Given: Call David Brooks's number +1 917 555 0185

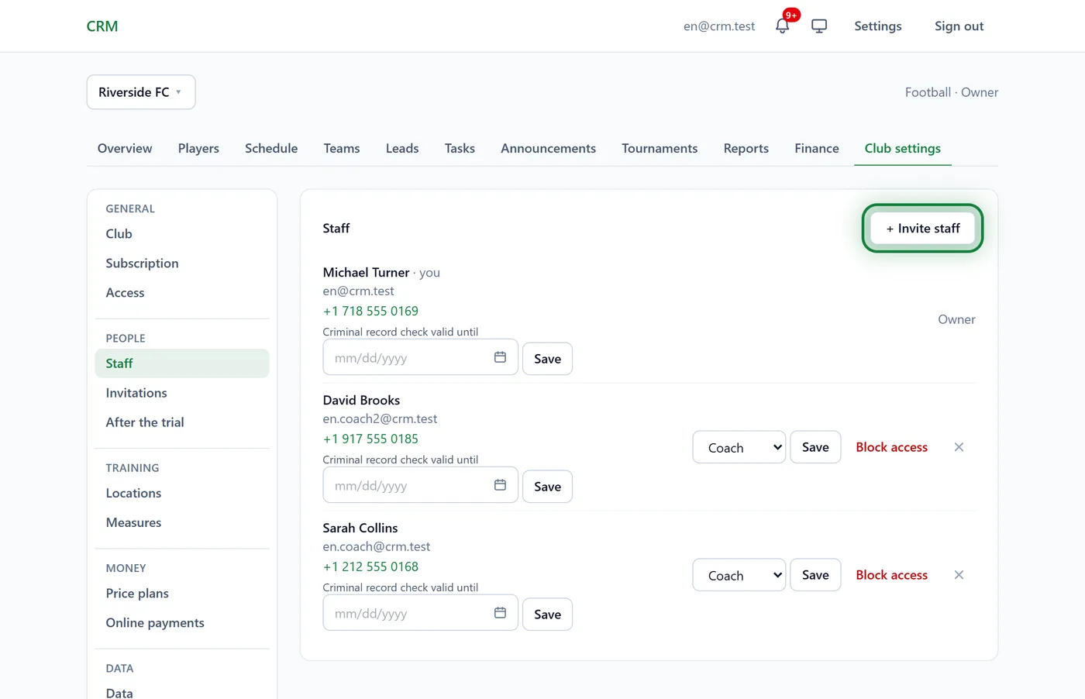Looking at the screenshot, I should coord(370,439).
